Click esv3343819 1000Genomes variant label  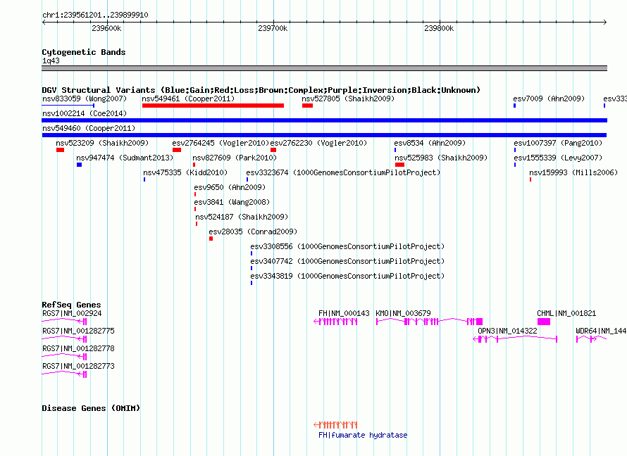pos(347,276)
